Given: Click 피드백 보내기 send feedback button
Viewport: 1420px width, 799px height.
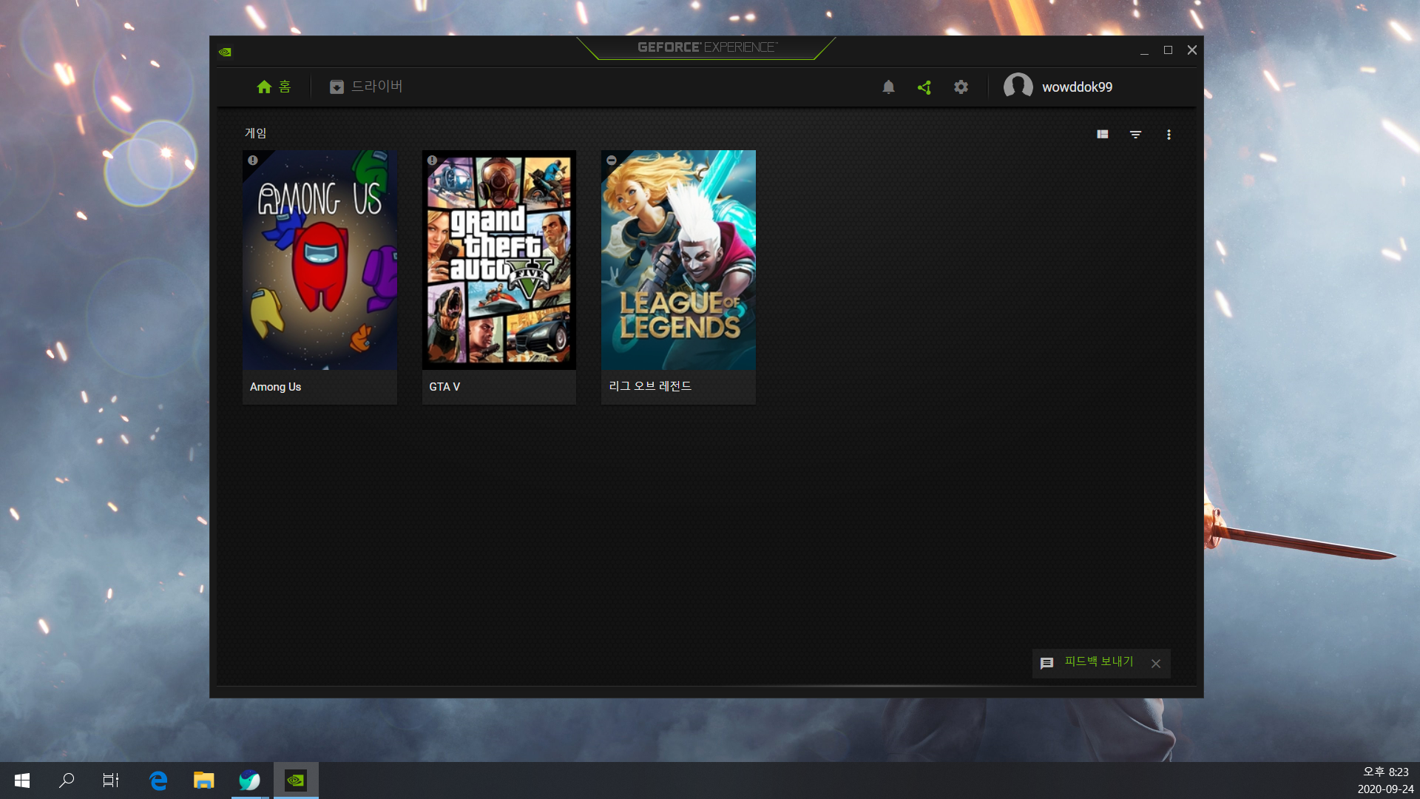Looking at the screenshot, I should [x=1098, y=662].
